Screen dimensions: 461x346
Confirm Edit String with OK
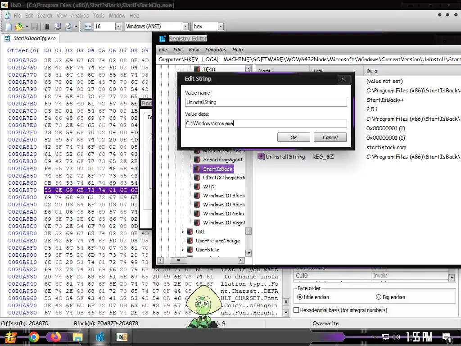tap(294, 137)
